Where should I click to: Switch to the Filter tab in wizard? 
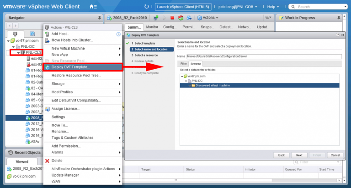184,64
